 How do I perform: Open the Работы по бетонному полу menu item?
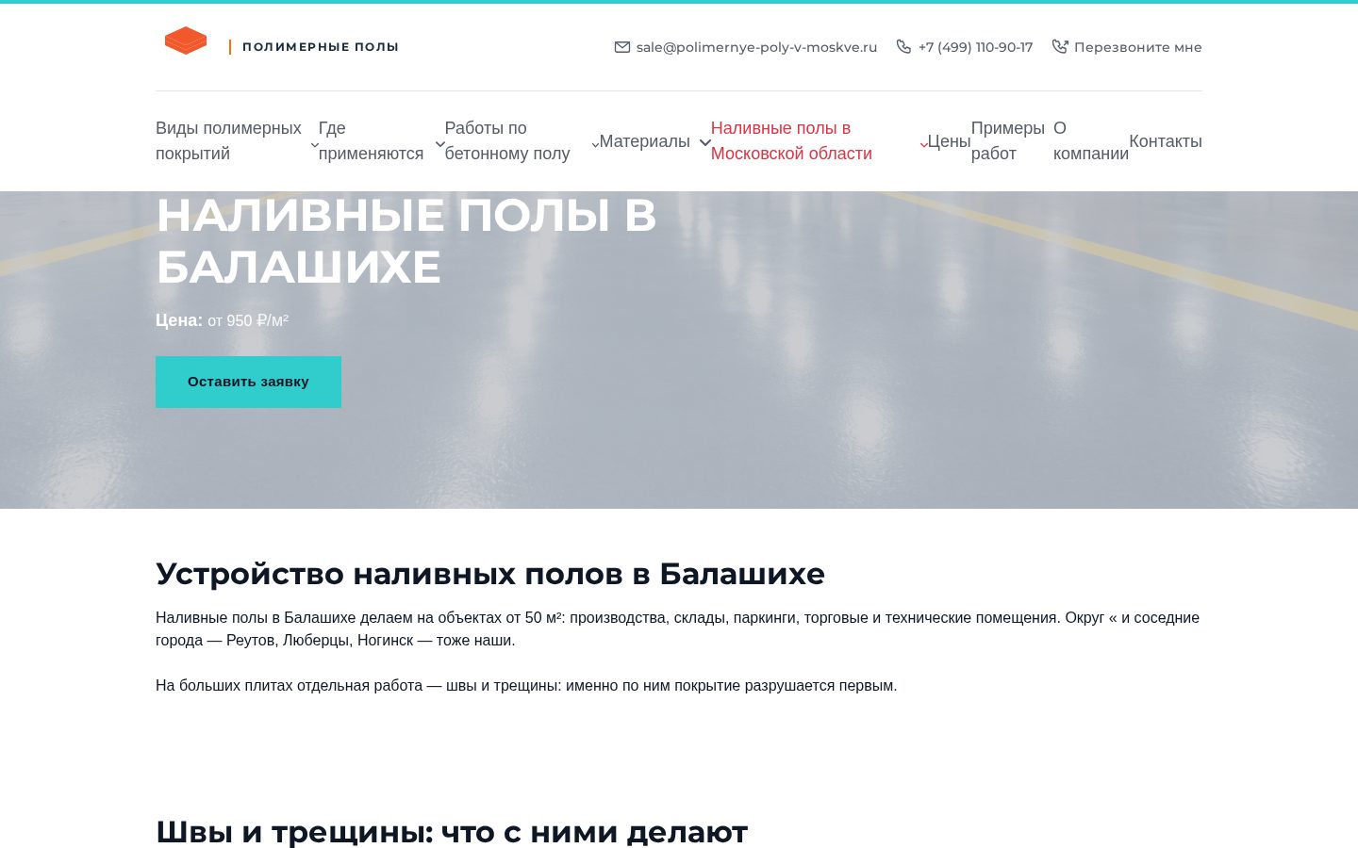507,141
